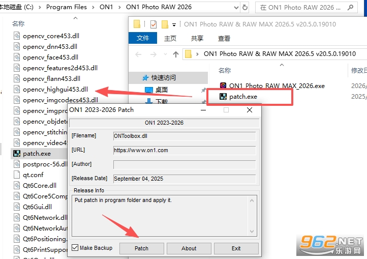Select 桌面 in the navigation pane

[x=162, y=90]
